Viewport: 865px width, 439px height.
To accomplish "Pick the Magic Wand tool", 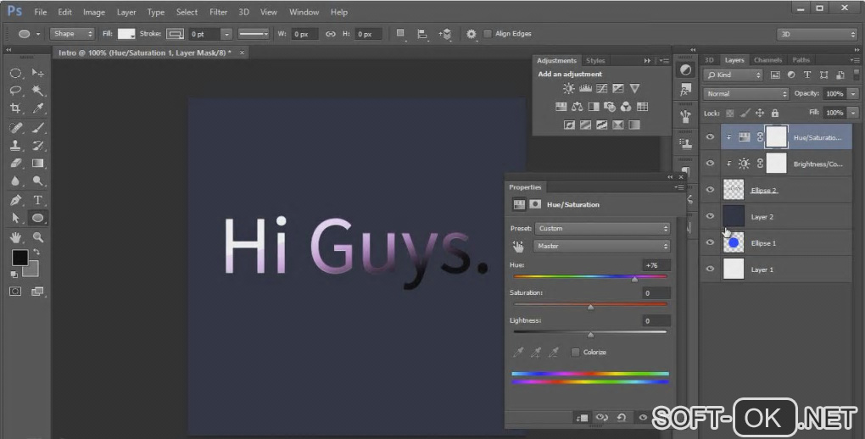I will coord(38,91).
